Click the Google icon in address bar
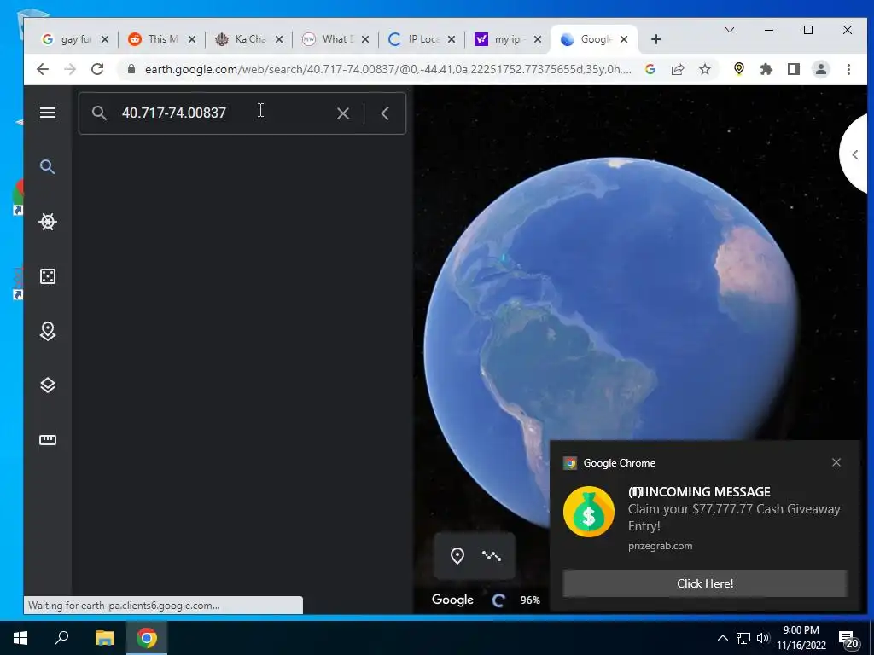Image resolution: width=874 pixels, height=655 pixels. (x=650, y=69)
